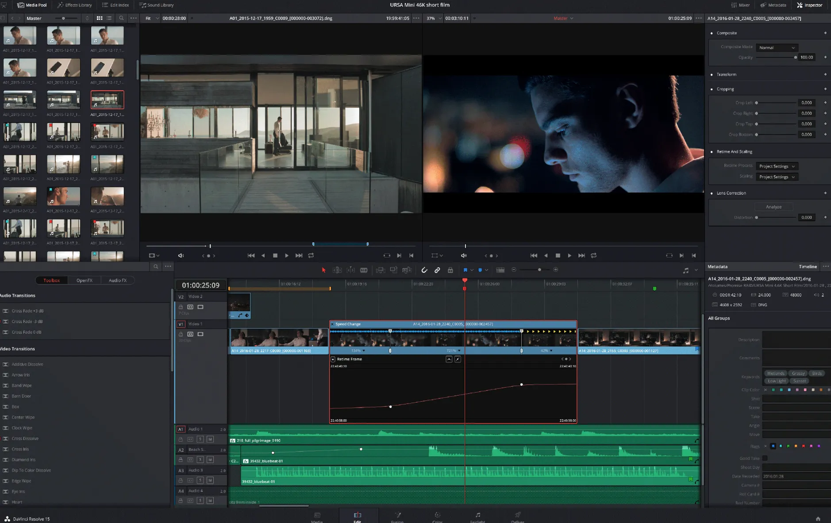This screenshot has width=831, height=523.
Task: Select the arrow Selection Mode tool
Action: (323, 270)
